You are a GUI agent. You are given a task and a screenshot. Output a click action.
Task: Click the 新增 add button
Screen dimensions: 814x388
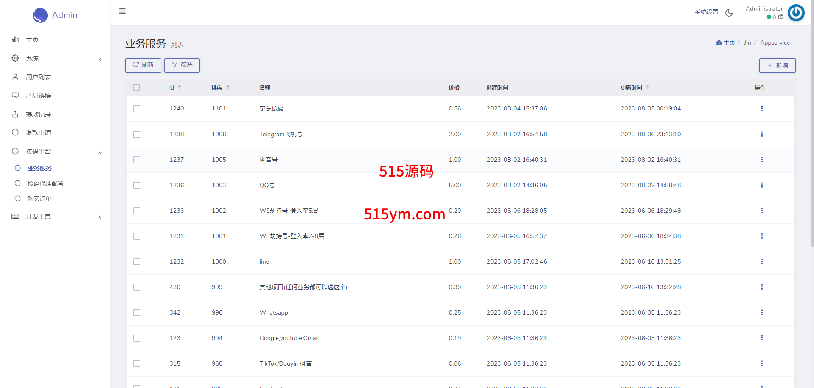pyautogui.click(x=777, y=65)
